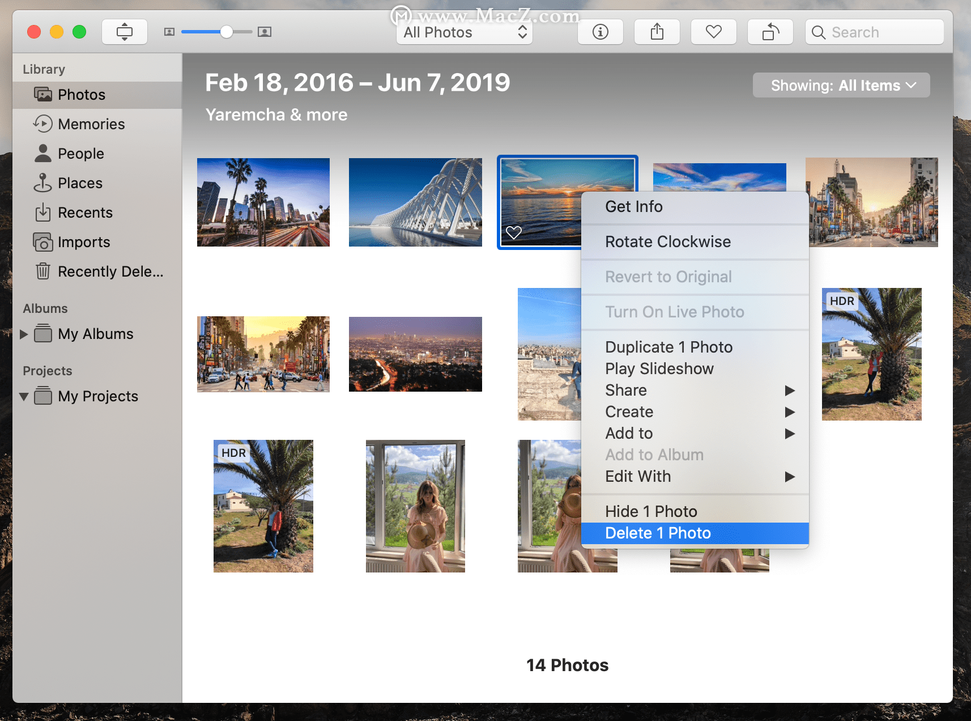
Task: Choose Play Slideshow from the context menu
Action: (x=695, y=368)
